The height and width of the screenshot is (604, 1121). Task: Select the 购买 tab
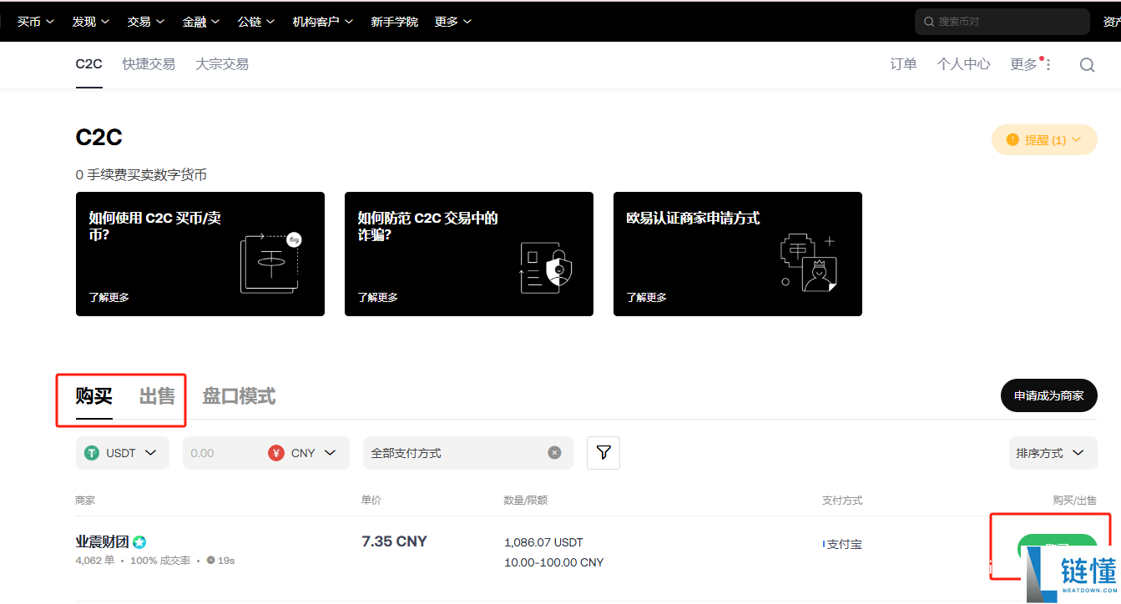click(x=93, y=396)
